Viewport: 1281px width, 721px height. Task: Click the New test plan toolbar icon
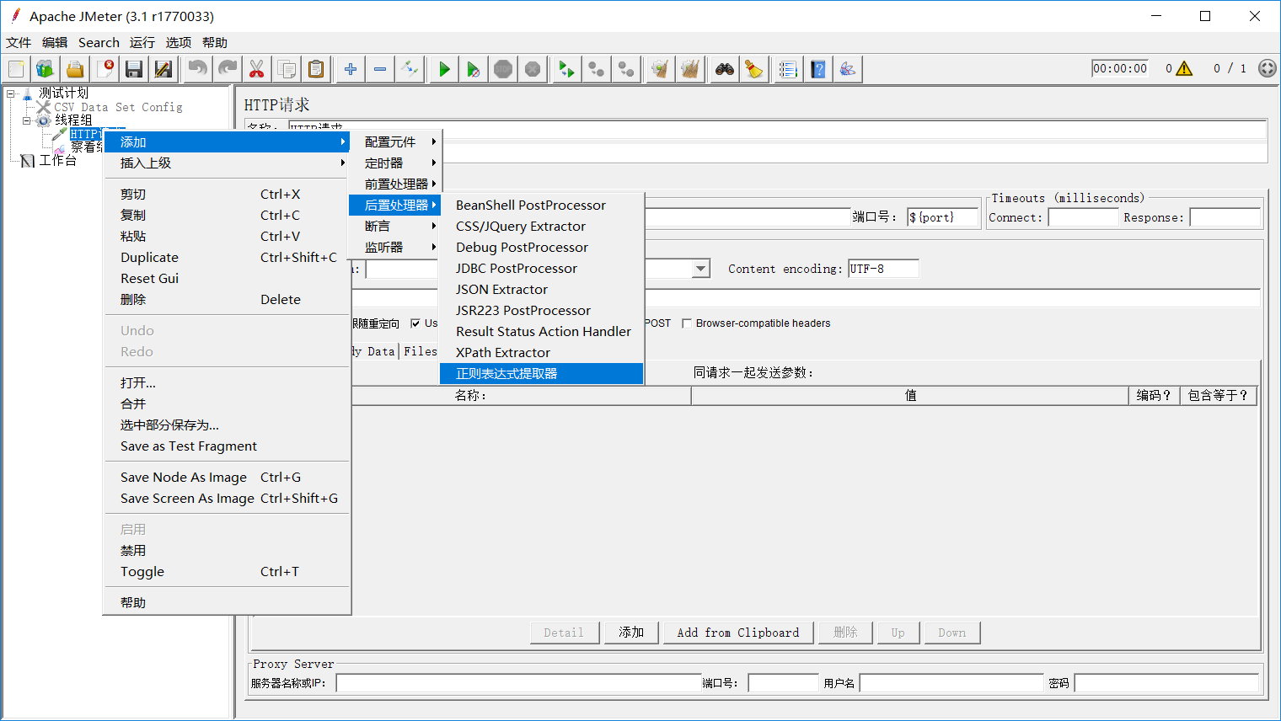point(16,69)
